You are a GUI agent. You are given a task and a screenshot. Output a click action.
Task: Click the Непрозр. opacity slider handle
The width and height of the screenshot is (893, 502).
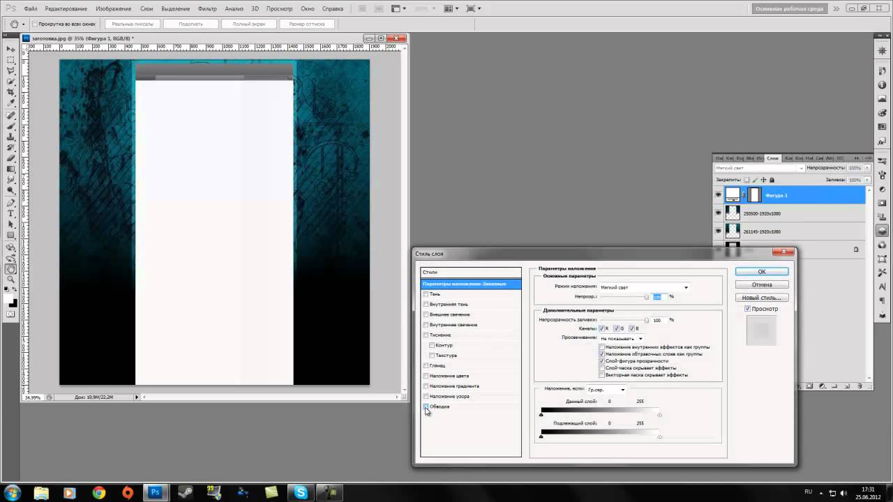tap(646, 298)
